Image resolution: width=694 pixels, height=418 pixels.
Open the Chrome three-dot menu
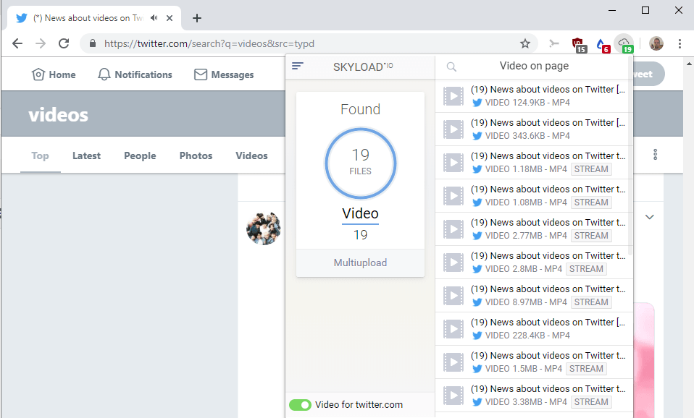679,43
